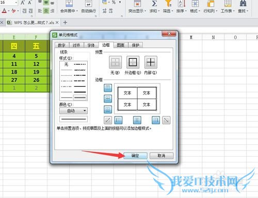Switch to the 数字 tab
This screenshot has width=258, height=198.
point(62,45)
